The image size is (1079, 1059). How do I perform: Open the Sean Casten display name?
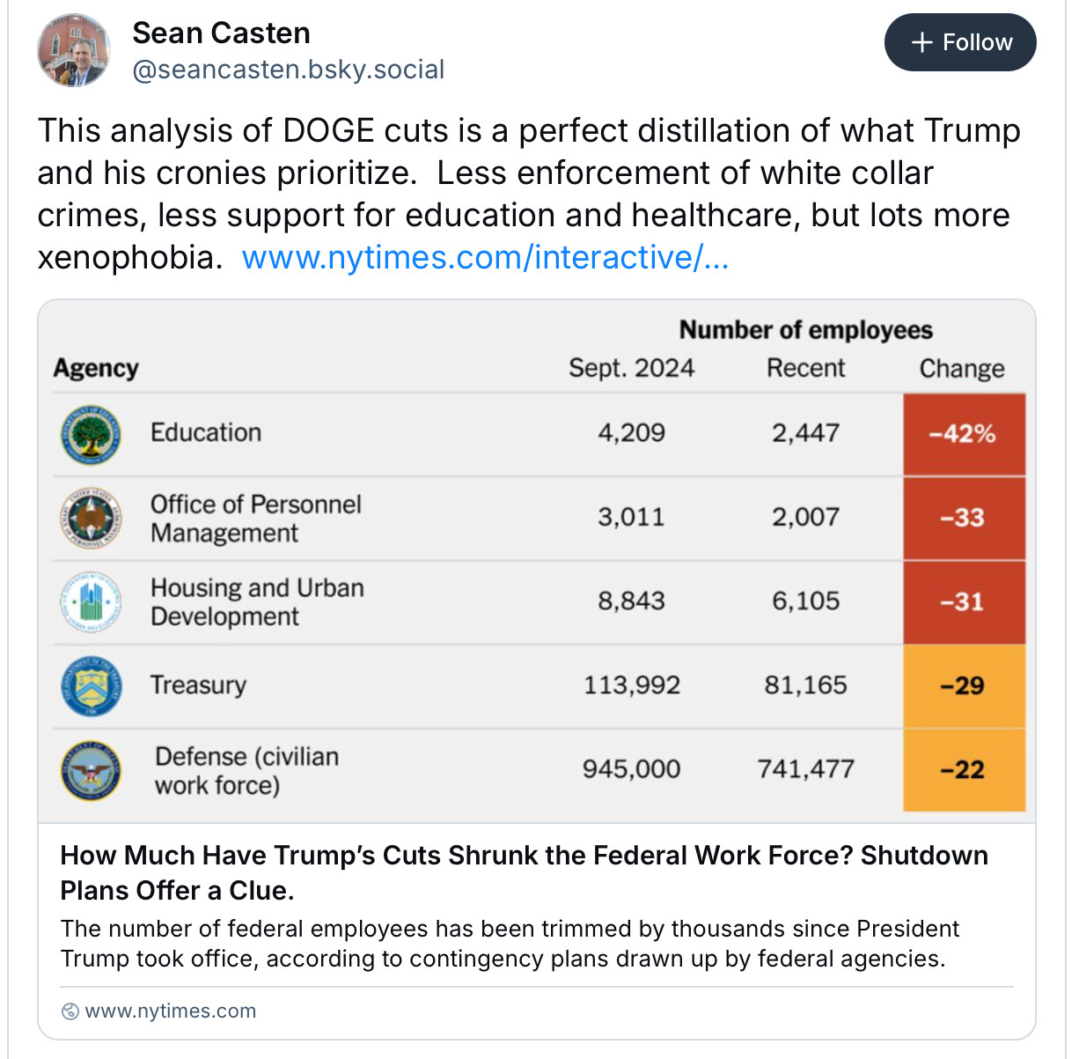coord(221,33)
